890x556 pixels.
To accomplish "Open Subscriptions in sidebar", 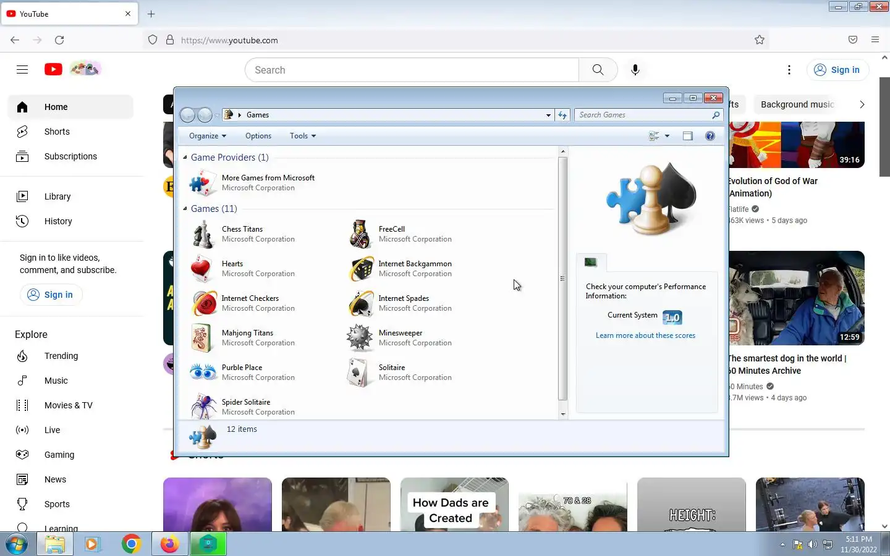I will tap(70, 156).
